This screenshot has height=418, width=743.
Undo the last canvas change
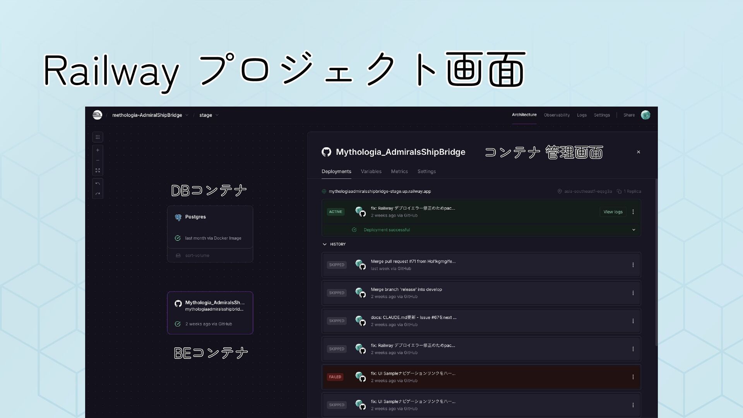pyautogui.click(x=98, y=183)
